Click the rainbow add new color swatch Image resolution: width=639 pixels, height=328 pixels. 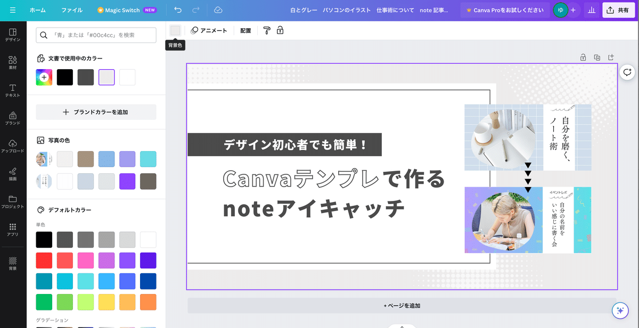44,77
